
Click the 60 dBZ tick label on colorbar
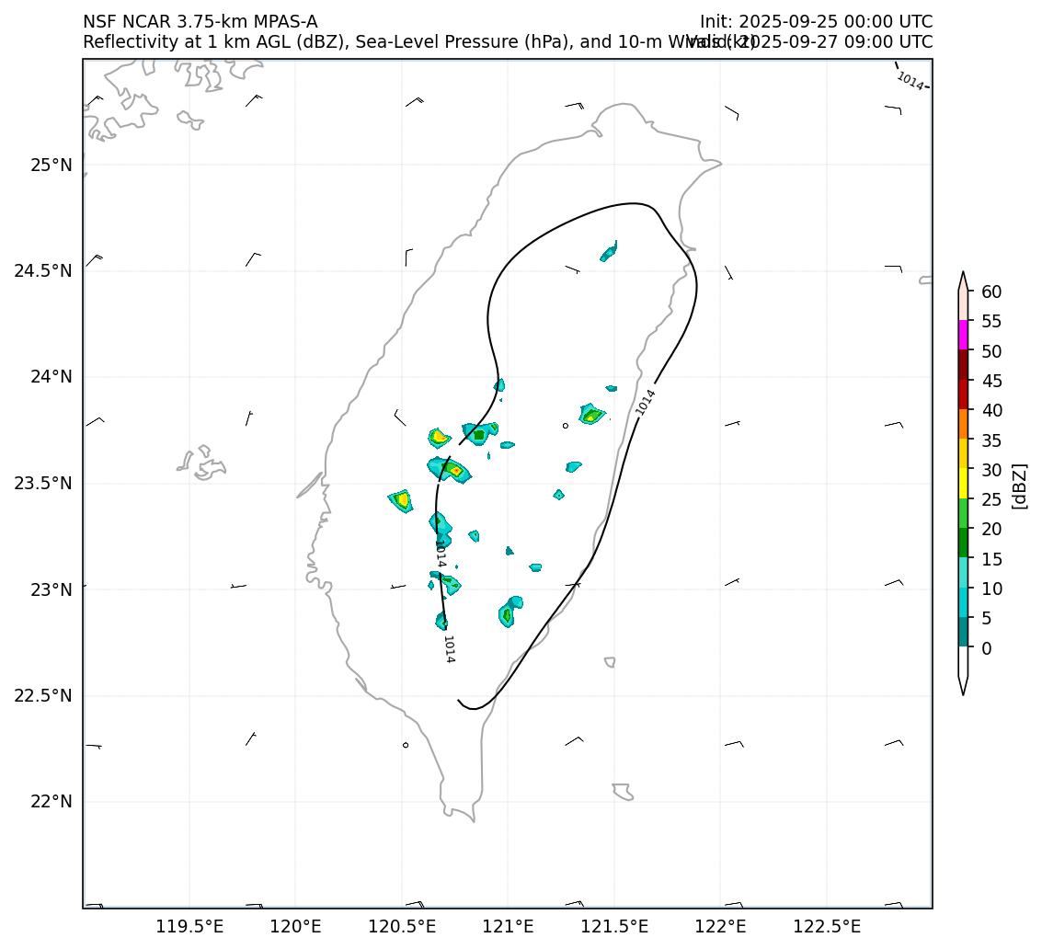991,292
